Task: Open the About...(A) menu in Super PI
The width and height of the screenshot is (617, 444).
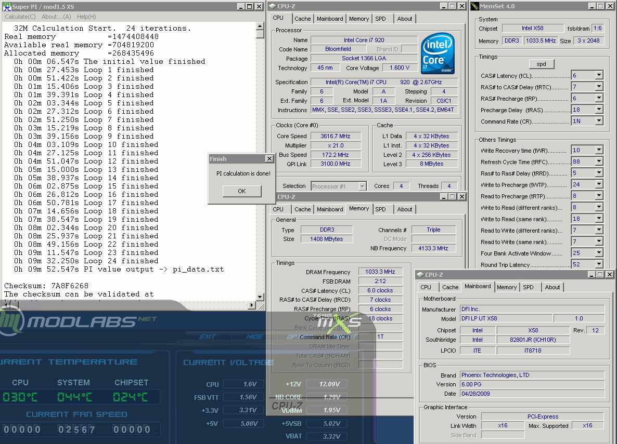Action: click(x=56, y=17)
